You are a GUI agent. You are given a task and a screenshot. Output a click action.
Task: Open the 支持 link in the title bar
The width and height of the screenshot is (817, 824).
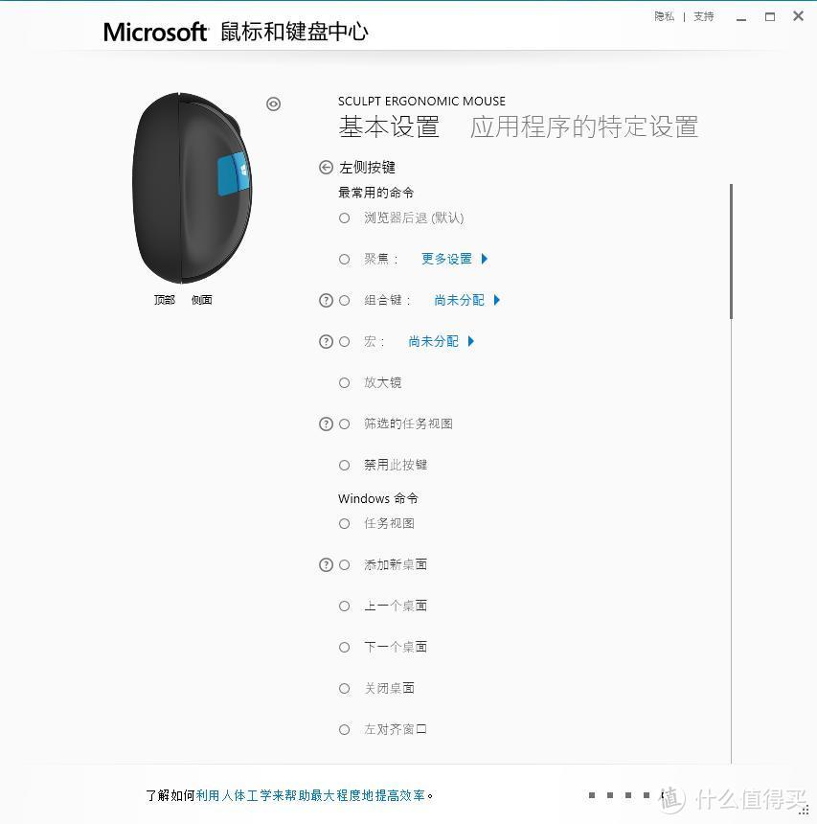coord(704,17)
